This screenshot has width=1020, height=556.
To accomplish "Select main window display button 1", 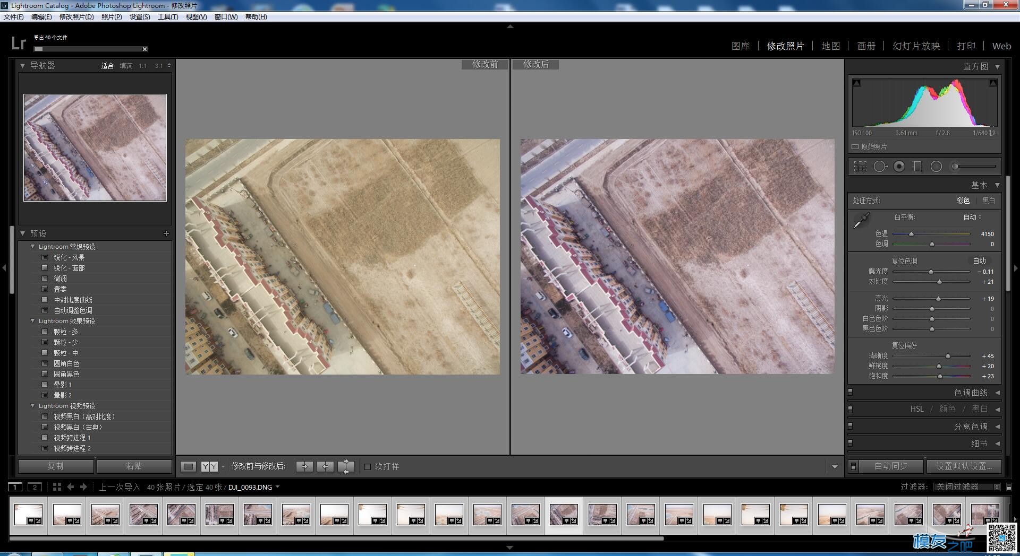I will [15, 487].
